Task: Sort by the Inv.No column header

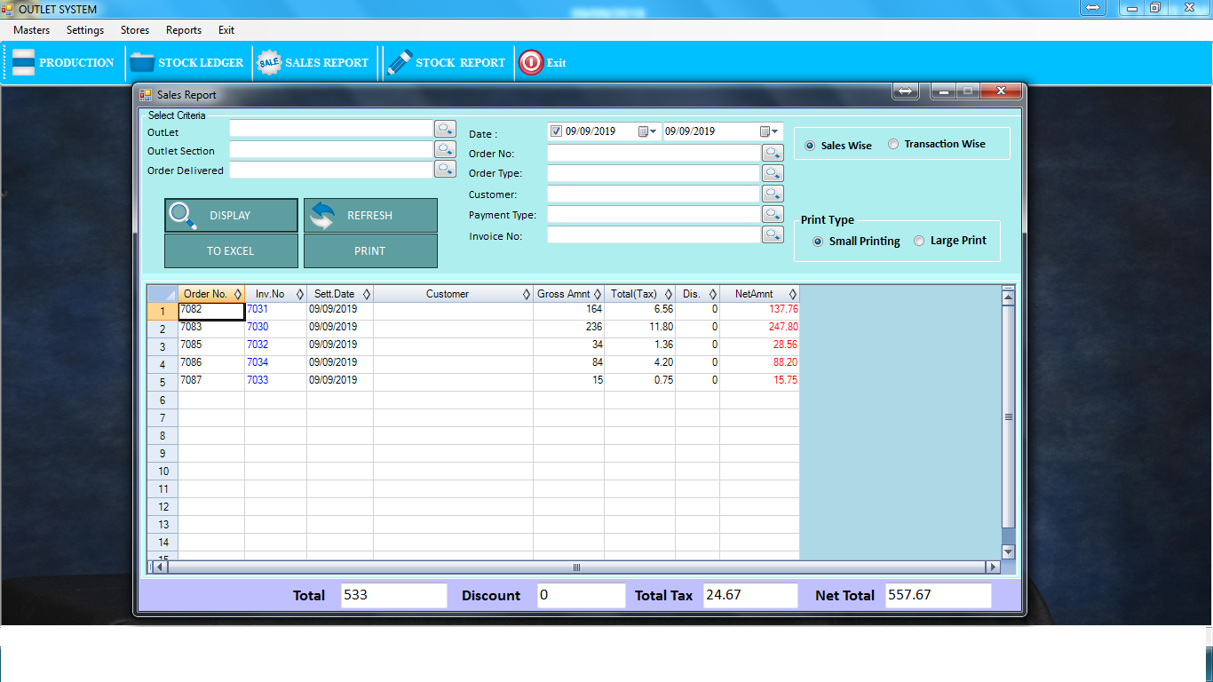Action: [276, 294]
